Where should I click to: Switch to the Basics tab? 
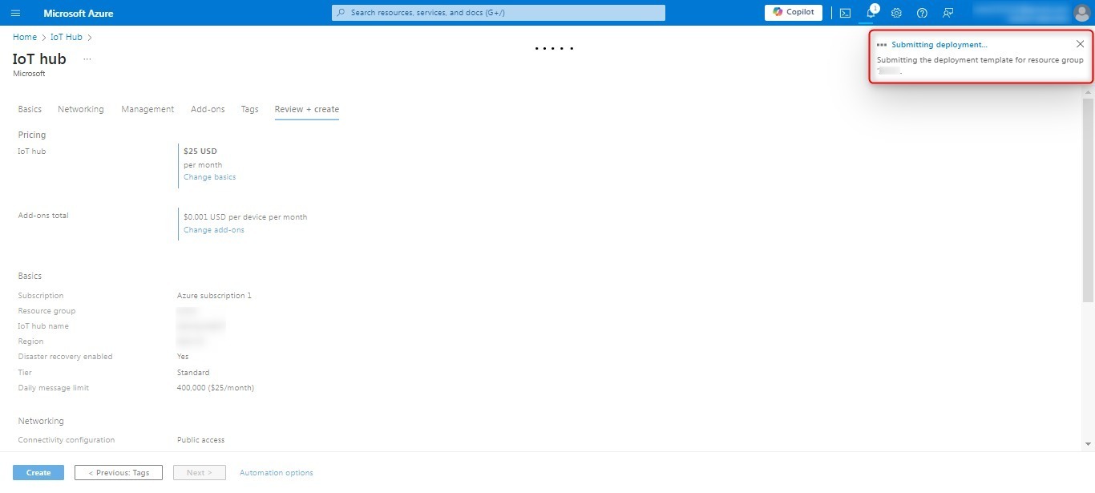(30, 109)
